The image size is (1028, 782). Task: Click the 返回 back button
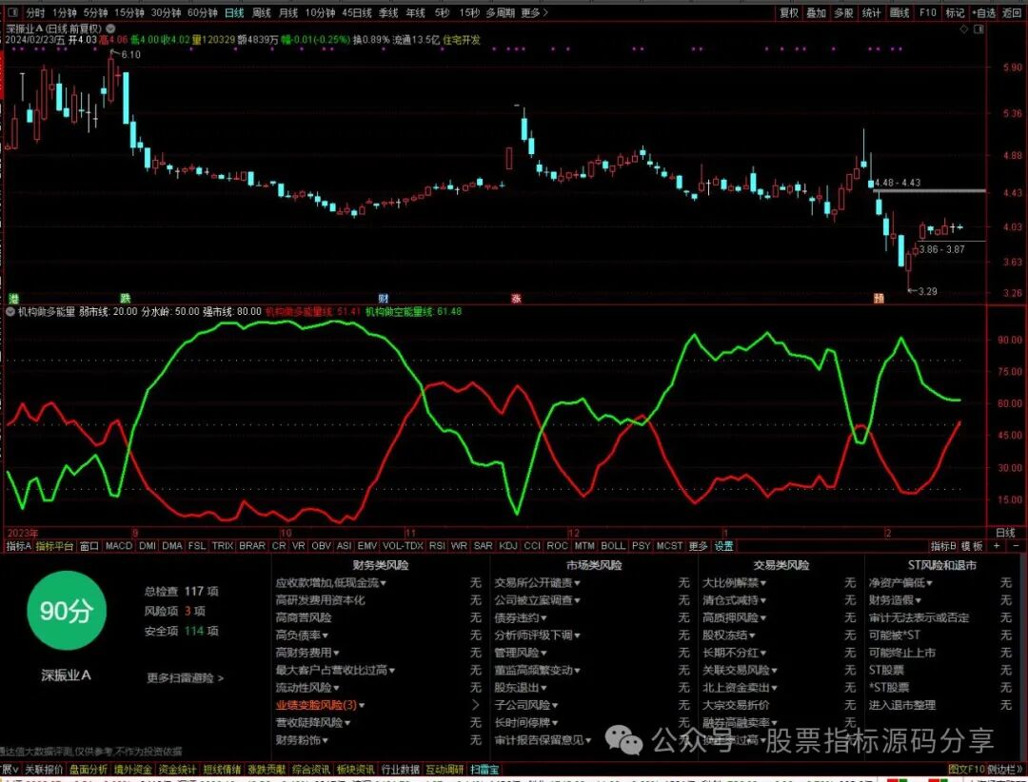1012,12
